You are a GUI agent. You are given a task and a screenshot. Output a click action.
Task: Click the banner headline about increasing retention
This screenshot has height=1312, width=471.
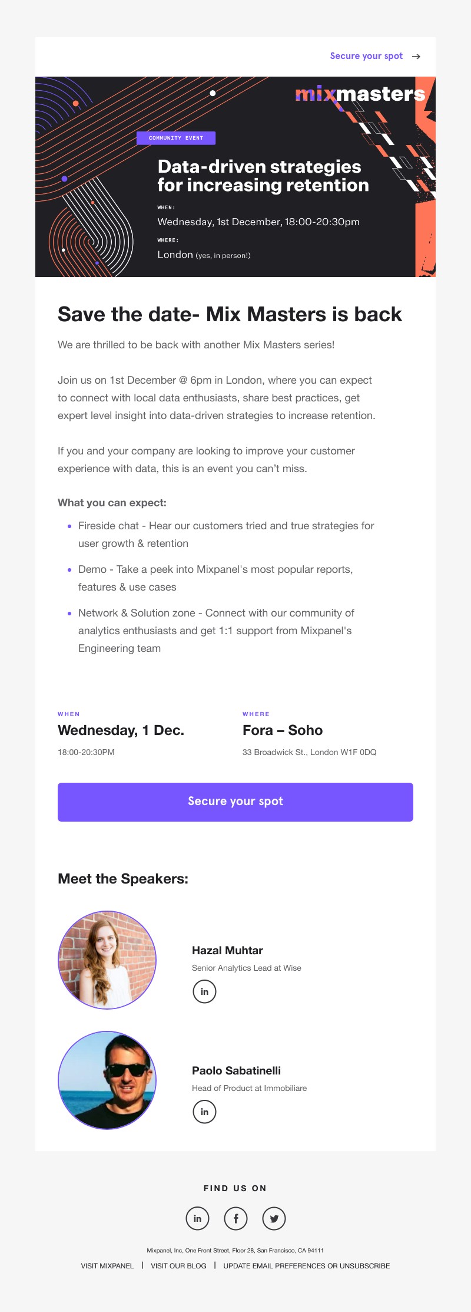[x=263, y=176]
